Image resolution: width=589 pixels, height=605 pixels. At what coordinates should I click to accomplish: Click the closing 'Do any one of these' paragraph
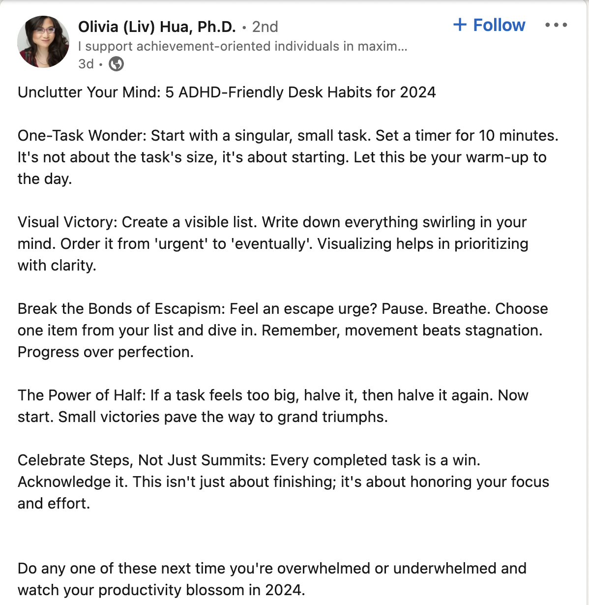[272, 579]
